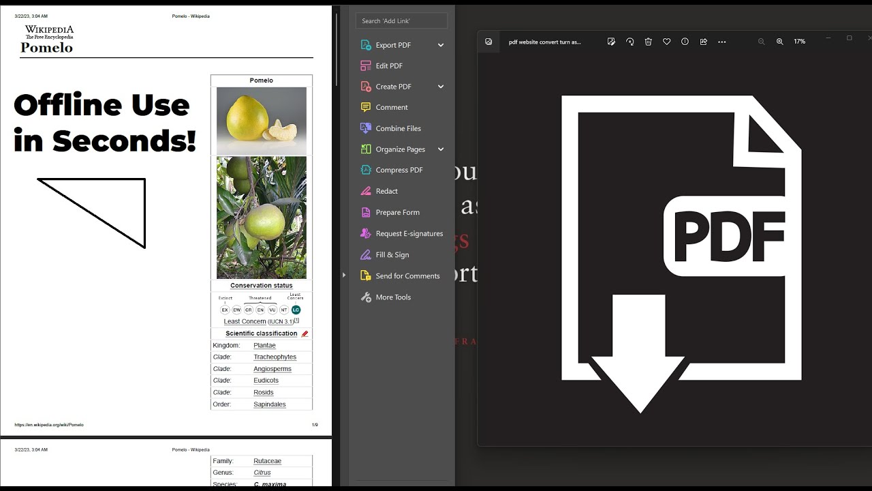
Task: Follow the Plantae link in the infobox
Action: tap(264, 345)
